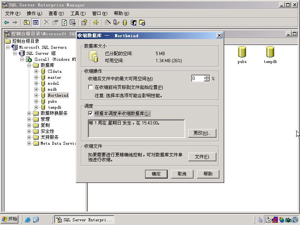Click the language bar keyboard tray icon
Screen dimensions: 300x225
tap(260, 220)
